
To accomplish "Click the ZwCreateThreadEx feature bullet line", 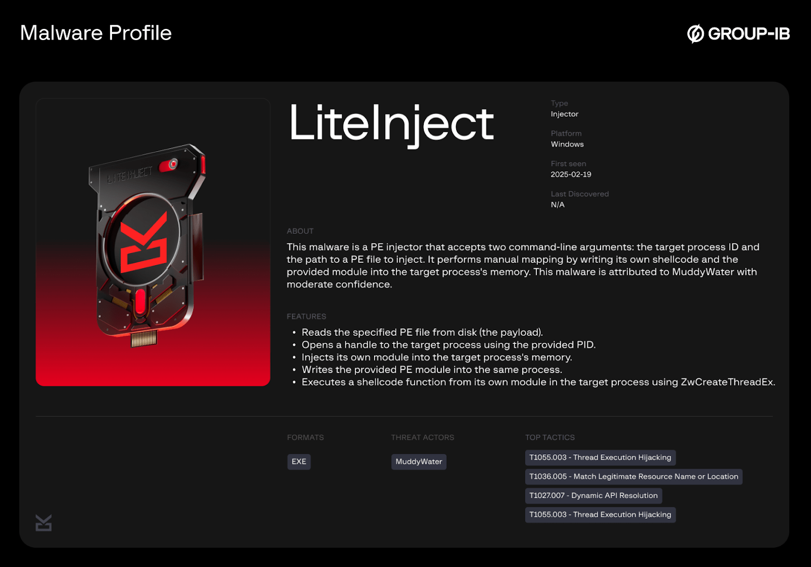I will point(538,382).
